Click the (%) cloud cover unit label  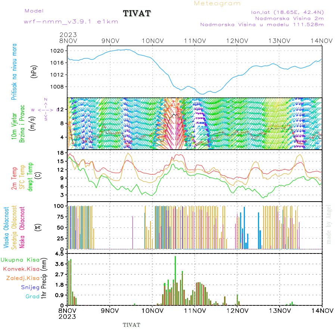38,227
